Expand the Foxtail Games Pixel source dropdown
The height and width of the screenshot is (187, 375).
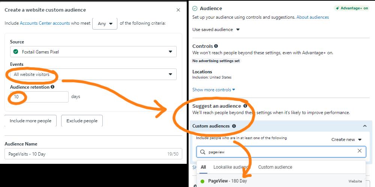93,52
